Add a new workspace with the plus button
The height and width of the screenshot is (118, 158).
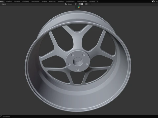tap(97, 2)
